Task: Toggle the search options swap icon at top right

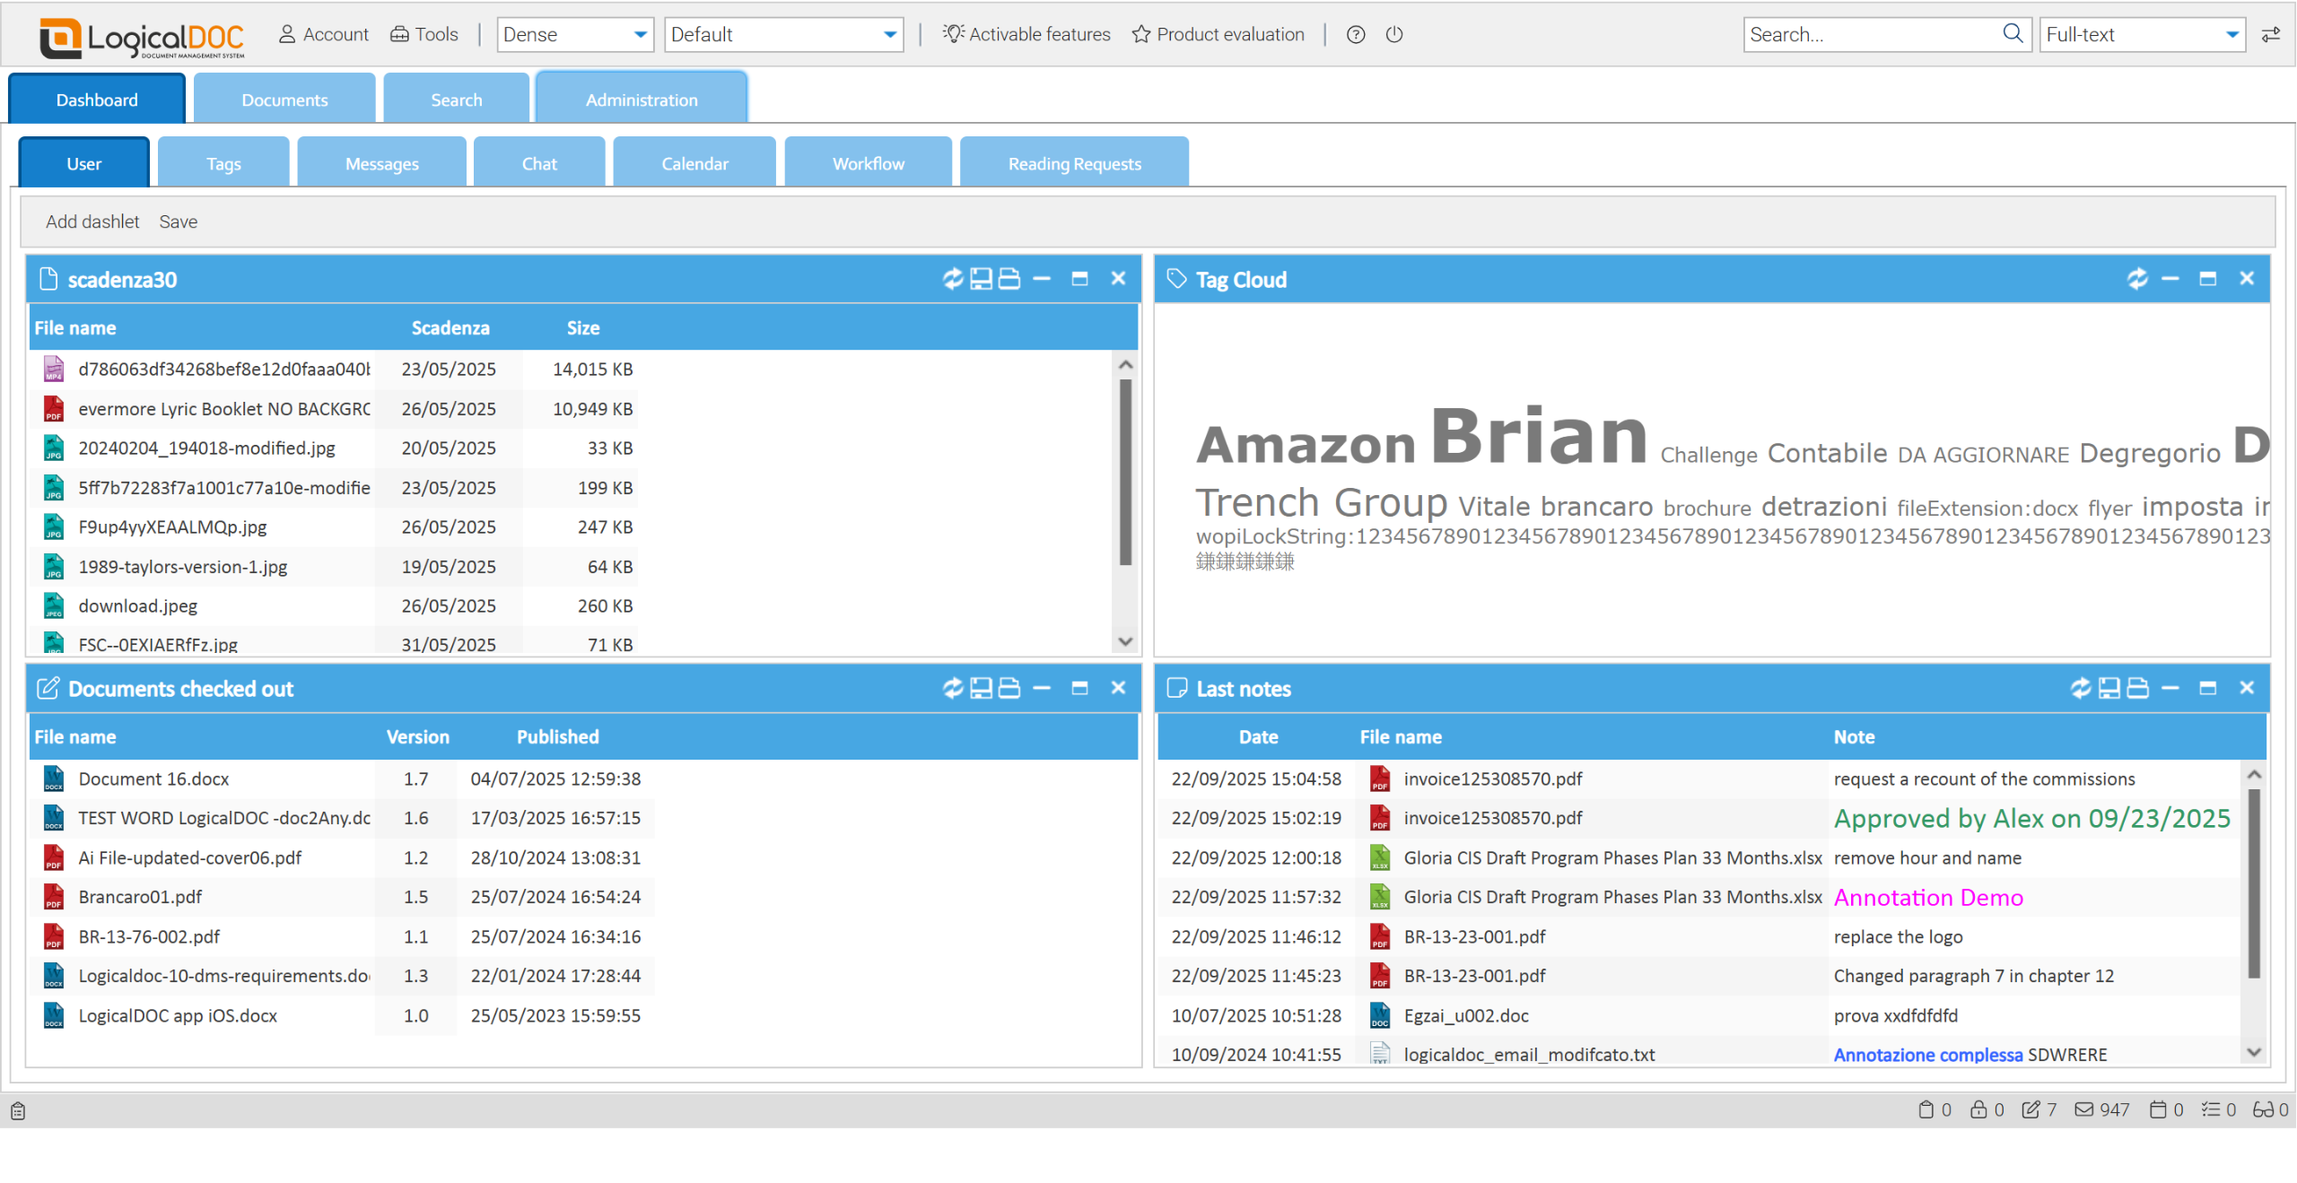Action: pyautogui.click(x=2271, y=34)
